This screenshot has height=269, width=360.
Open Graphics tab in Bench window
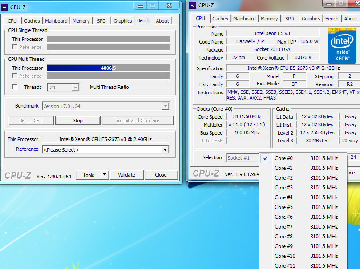coord(123,21)
